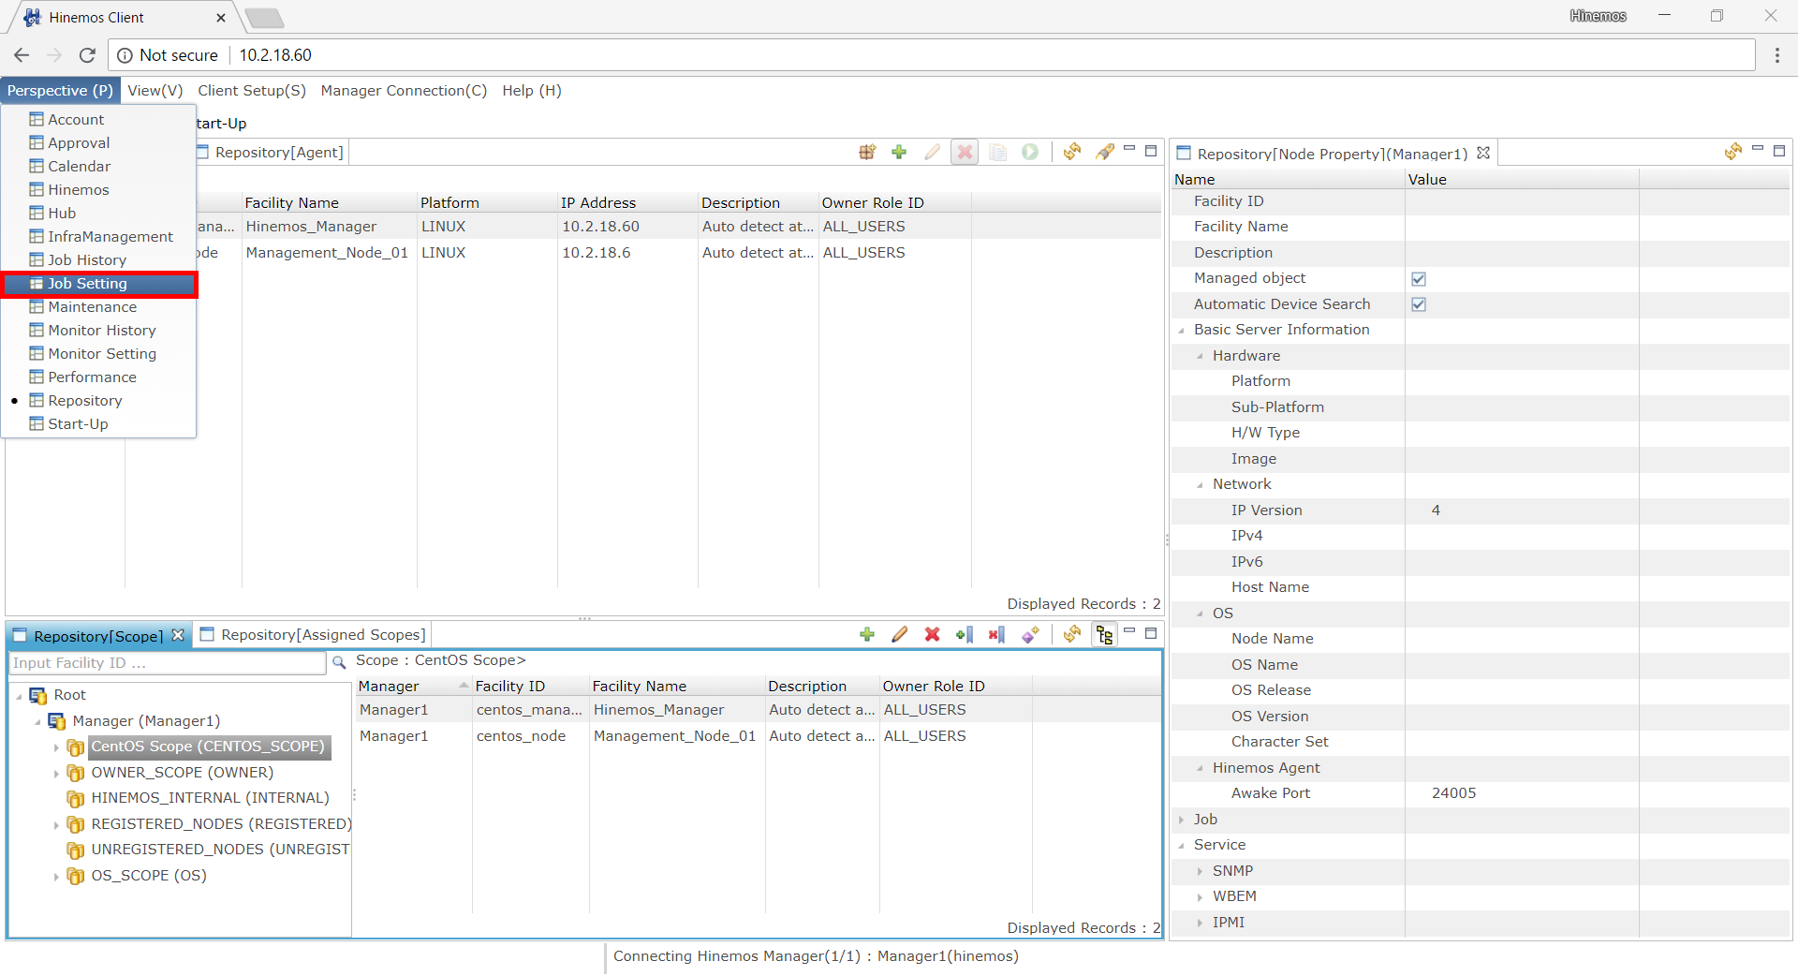The width and height of the screenshot is (1798, 976).
Task: Expand the OWNER_SCOPE tree node
Action: (56, 774)
